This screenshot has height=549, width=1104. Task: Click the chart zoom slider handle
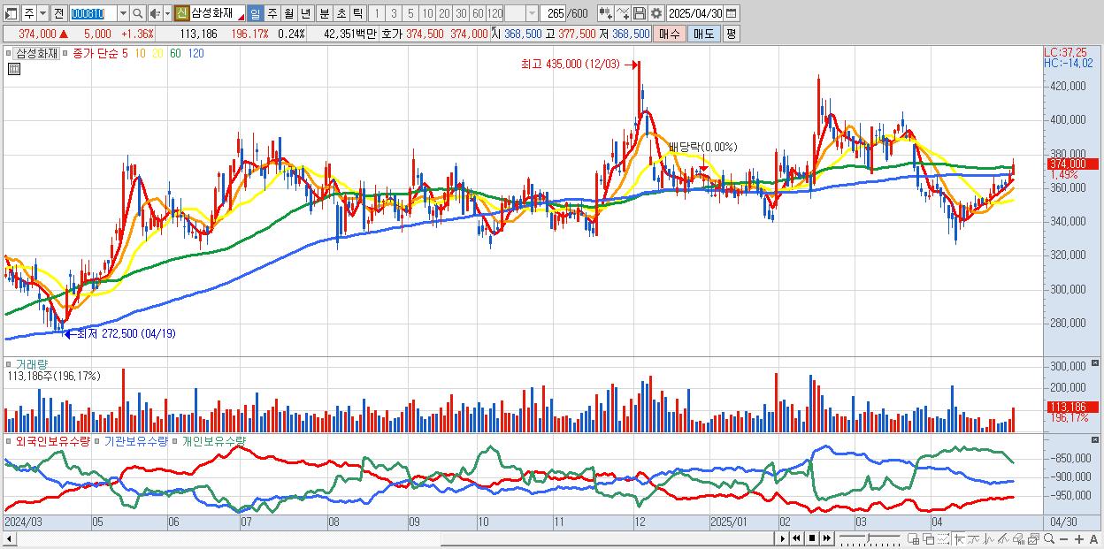[x=868, y=538]
